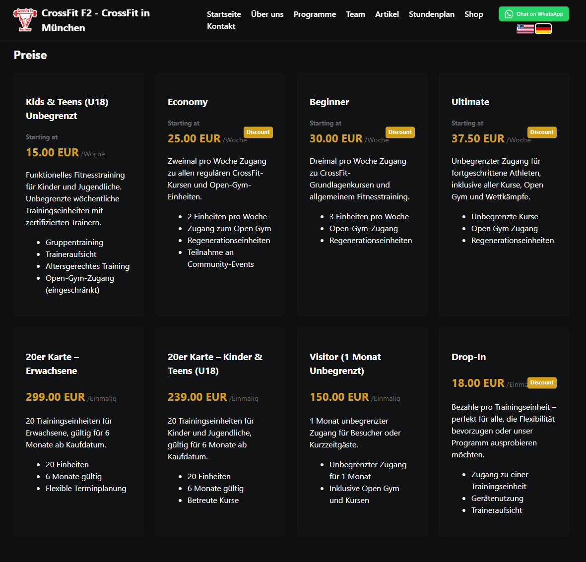Click the 299.00 EUR price on 20er Karte
The width and height of the screenshot is (586, 562).
click(x=55, y=397)
